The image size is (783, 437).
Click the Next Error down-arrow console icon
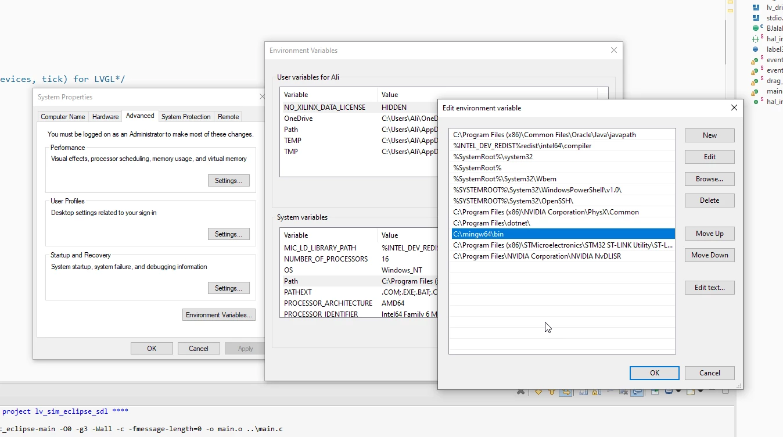(538, 392)
